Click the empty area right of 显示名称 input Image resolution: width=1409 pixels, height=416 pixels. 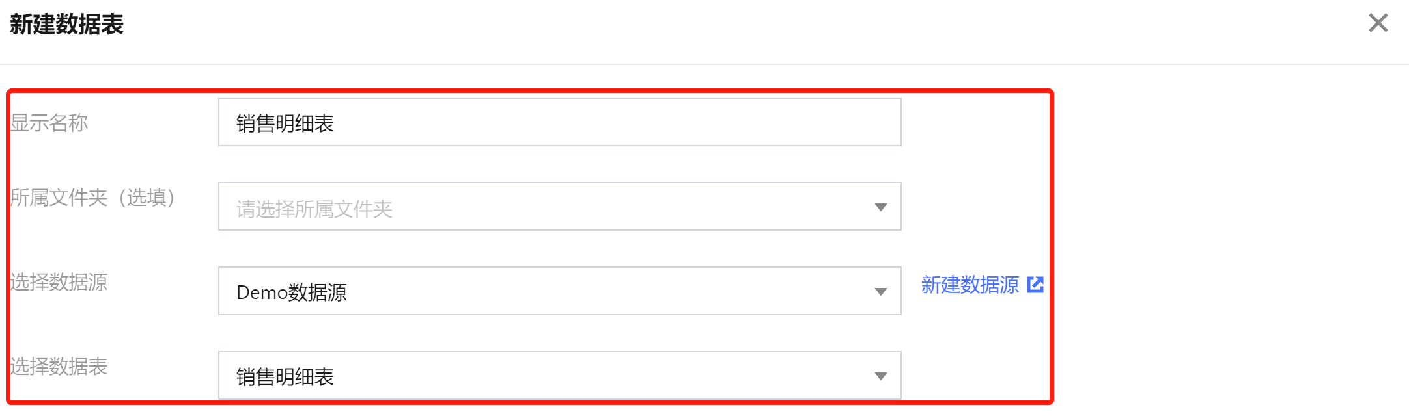975,122
